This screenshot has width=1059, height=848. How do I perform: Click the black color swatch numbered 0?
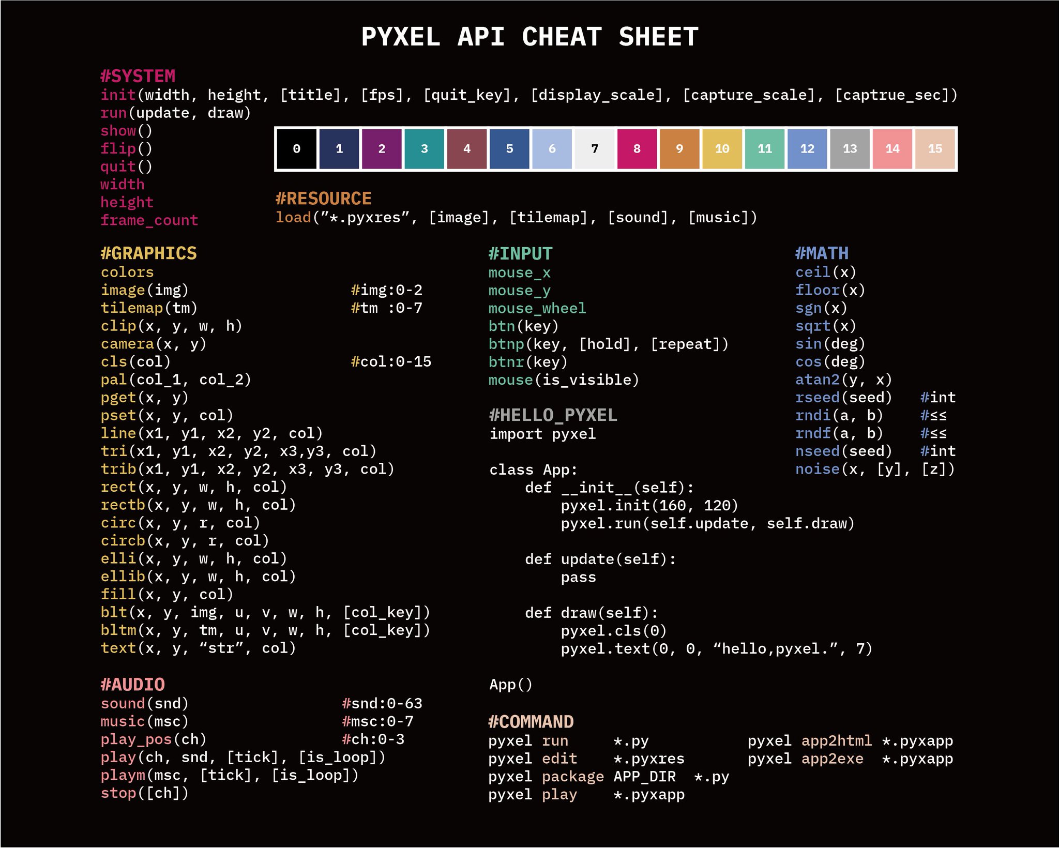(x=296, y=149)
